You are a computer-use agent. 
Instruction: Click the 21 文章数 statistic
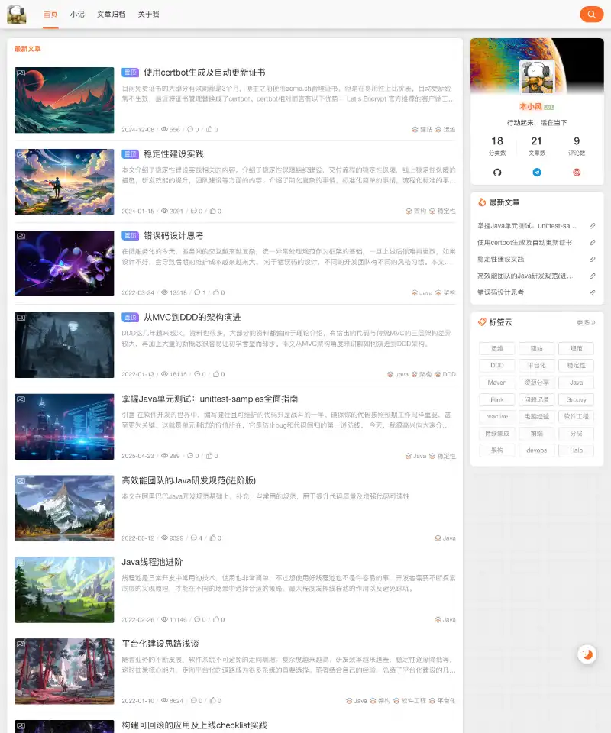tap(537, 146)
